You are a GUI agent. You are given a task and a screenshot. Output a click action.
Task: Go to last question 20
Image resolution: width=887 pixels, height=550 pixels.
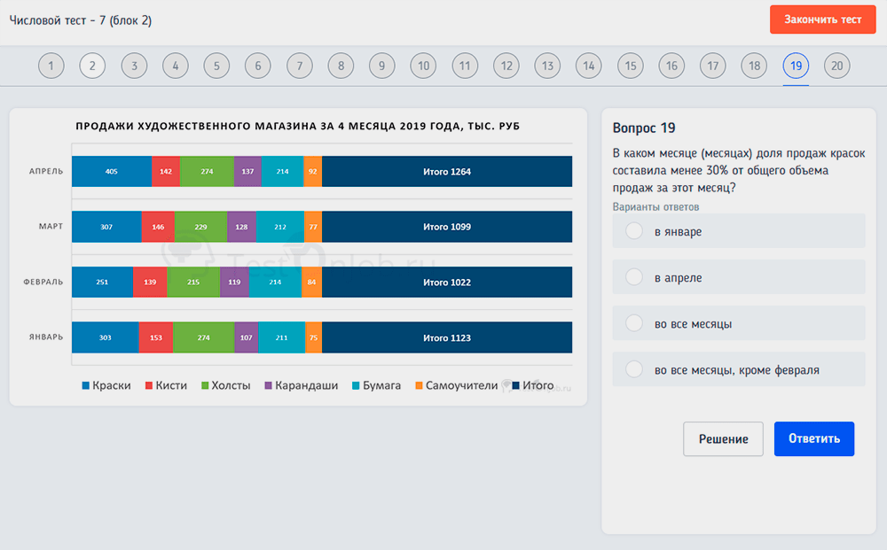[x=836, y=66]
